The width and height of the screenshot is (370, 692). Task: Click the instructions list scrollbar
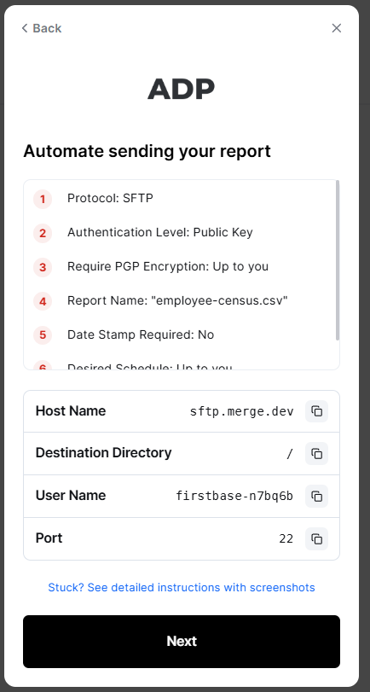coord(338,260)
